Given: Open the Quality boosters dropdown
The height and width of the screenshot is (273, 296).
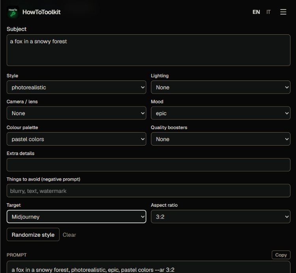Looking at the screenshot, I should (220, 139).
